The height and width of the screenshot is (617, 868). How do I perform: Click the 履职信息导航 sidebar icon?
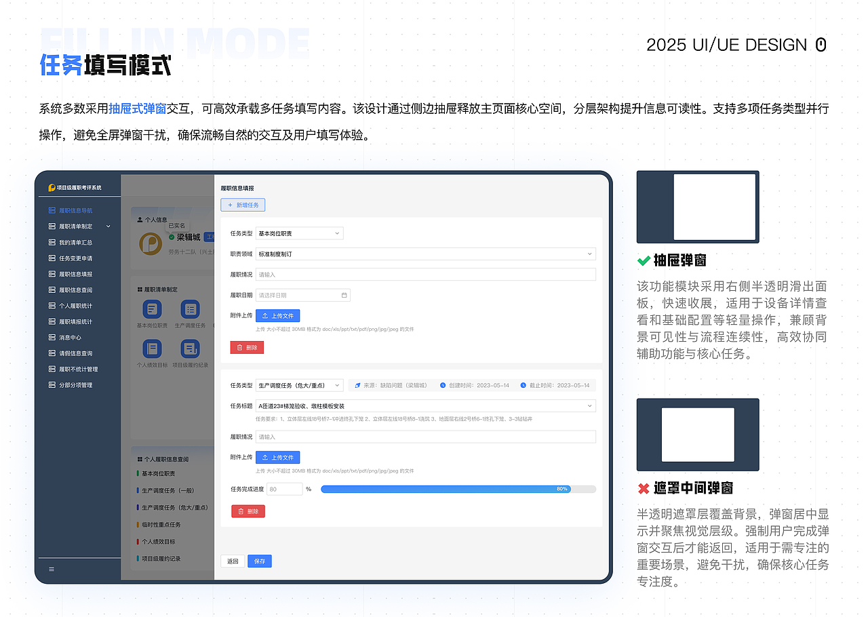tap(52, 211)
